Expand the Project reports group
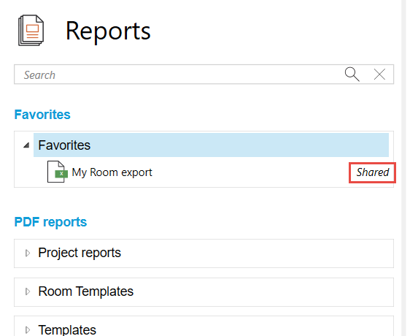The image size is (410, 336). point(28,253)
